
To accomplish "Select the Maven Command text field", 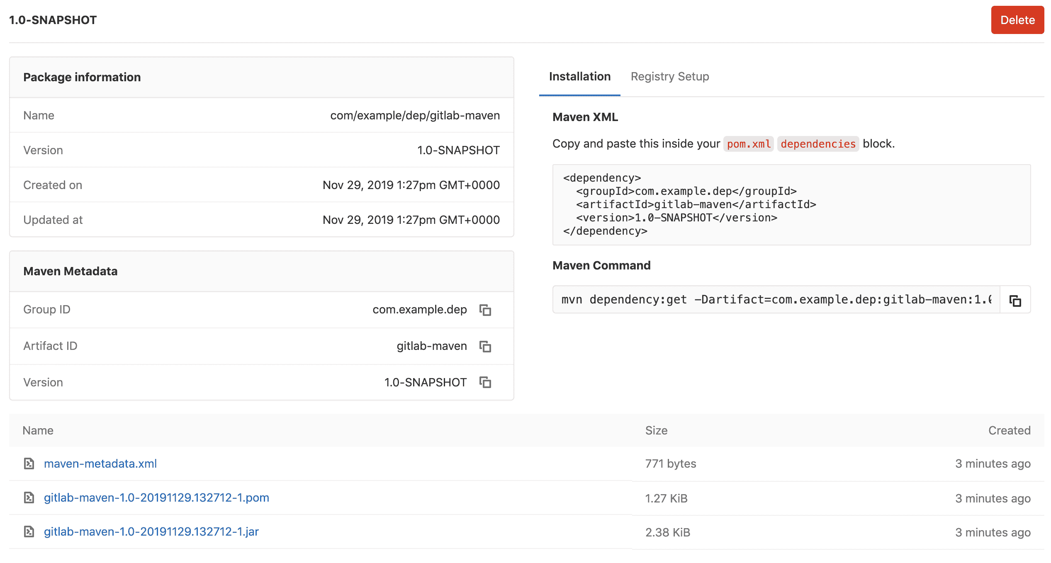I will 776,300.
